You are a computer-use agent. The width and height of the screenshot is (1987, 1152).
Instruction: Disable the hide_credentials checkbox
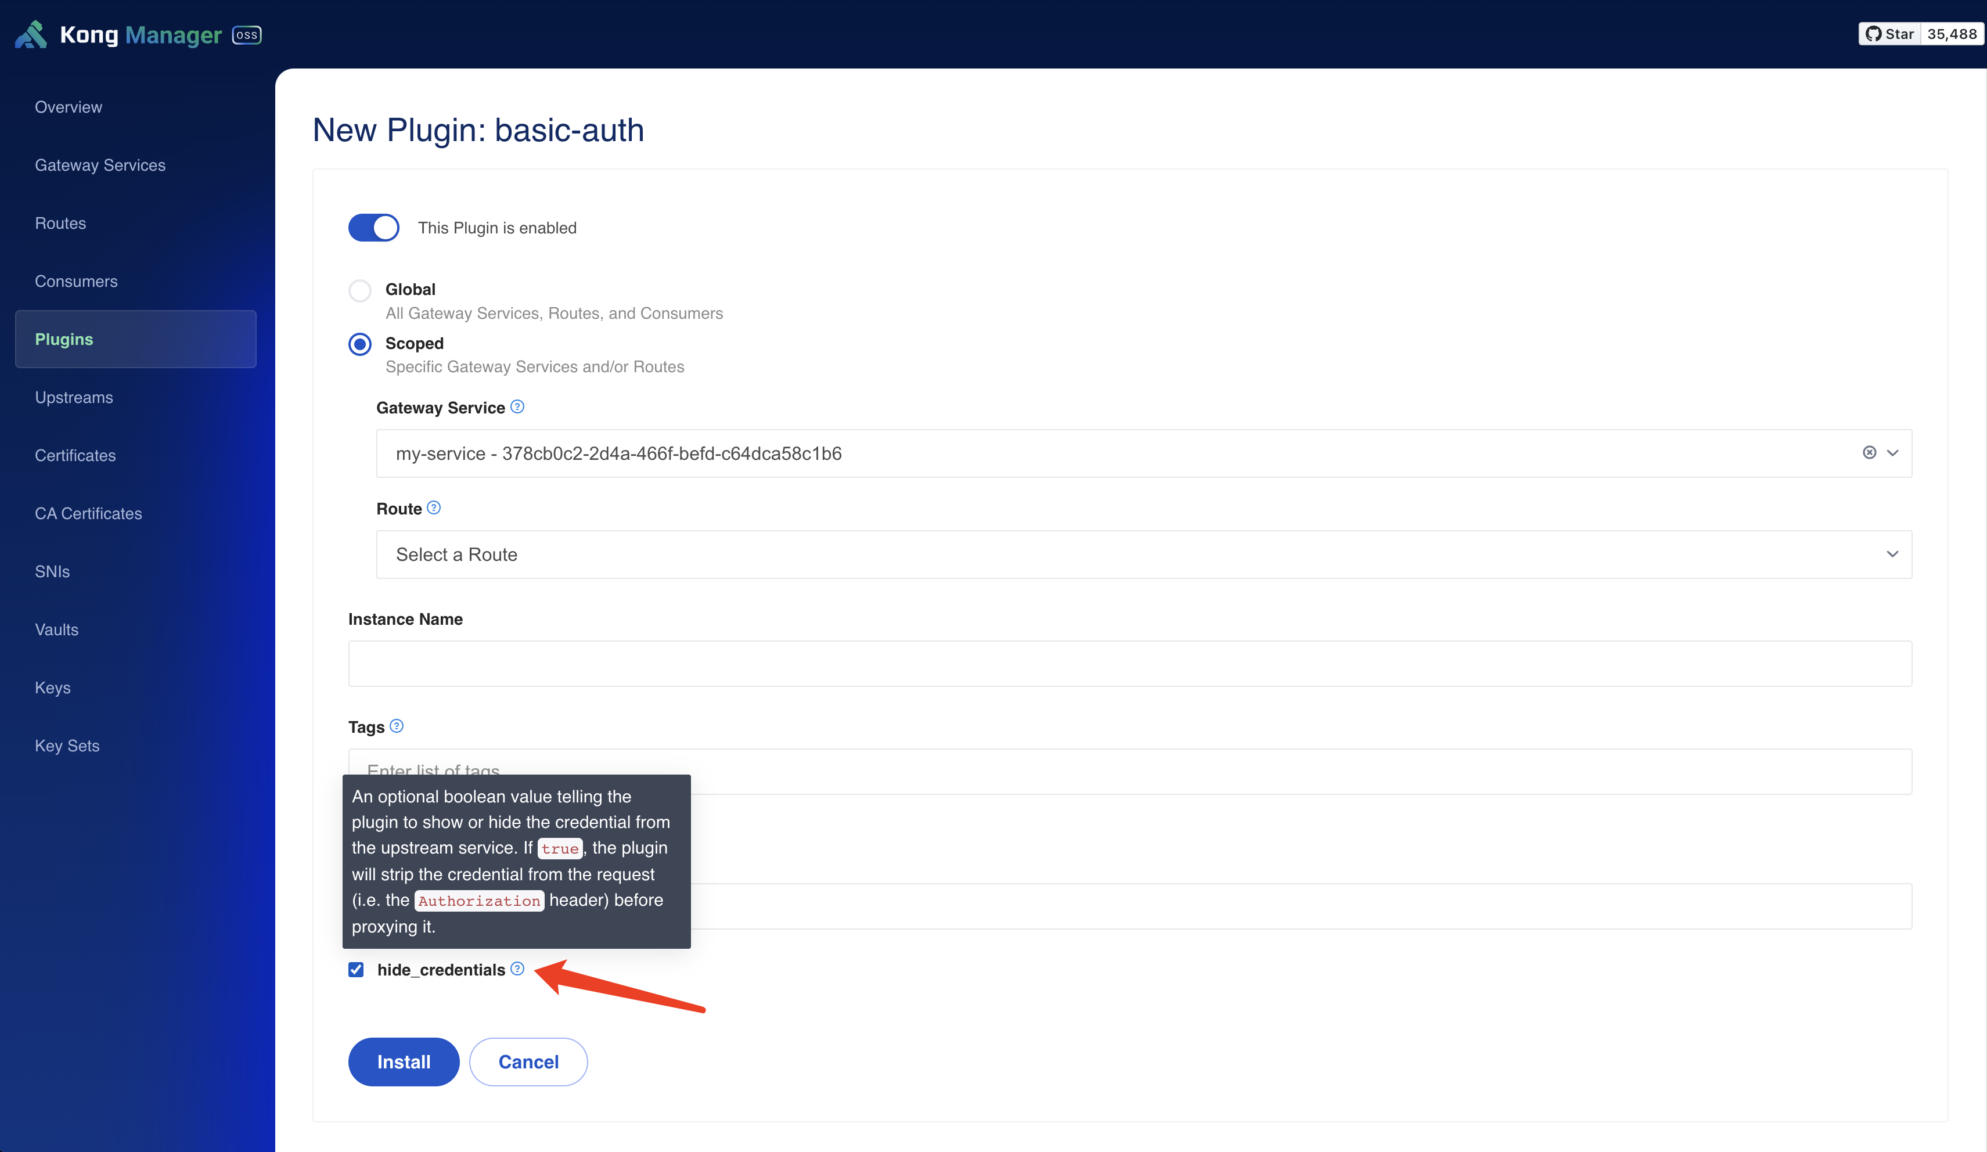(355, 970)
